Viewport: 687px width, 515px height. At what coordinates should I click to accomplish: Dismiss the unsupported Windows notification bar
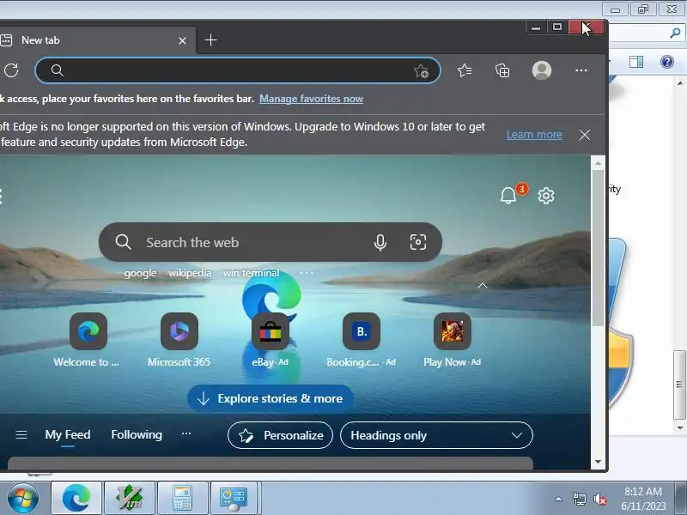pyautogui.click(x=585, y=135)
